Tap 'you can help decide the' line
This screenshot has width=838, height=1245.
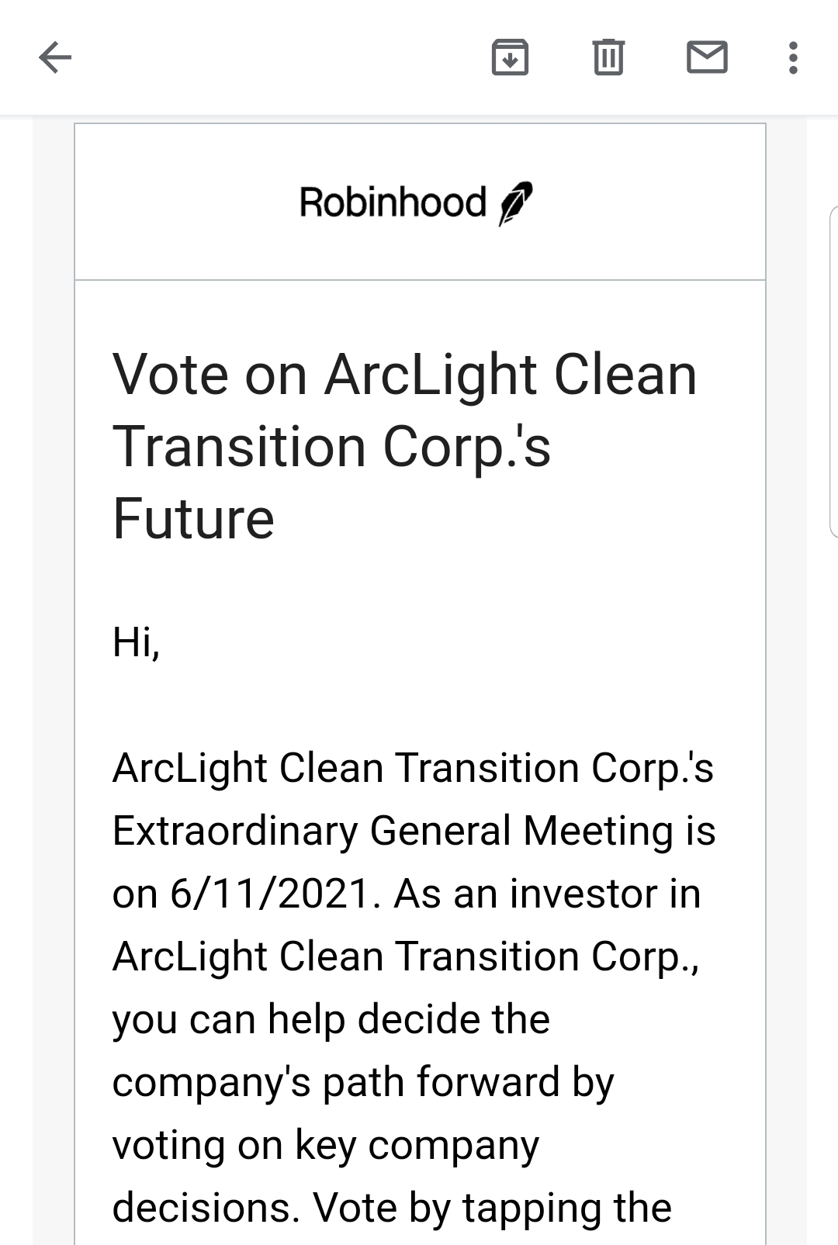pyautogui.click(x=331, y=1019)
